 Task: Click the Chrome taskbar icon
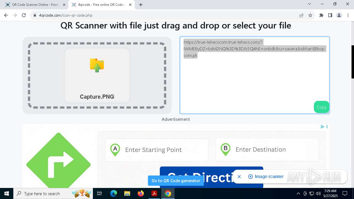pyautogui.click(x=168, y=193)
